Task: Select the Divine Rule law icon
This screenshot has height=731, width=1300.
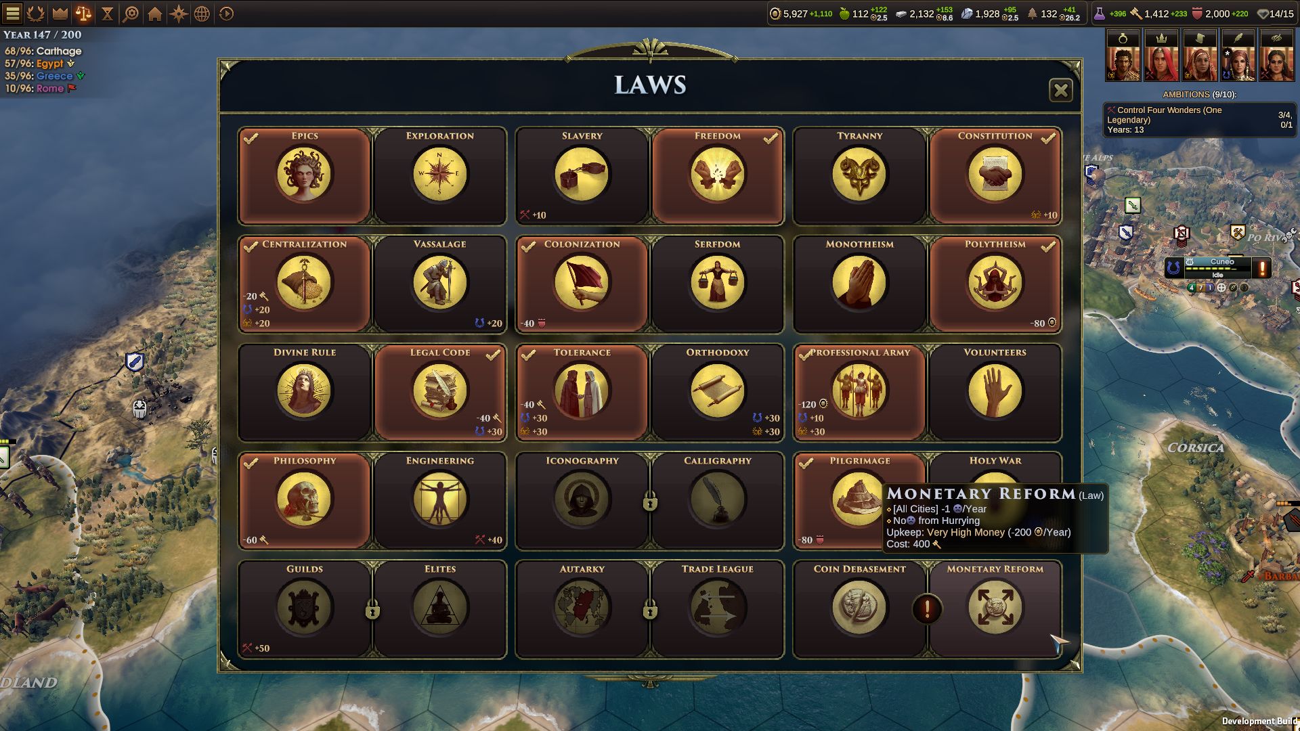Action: coord(304,391)
